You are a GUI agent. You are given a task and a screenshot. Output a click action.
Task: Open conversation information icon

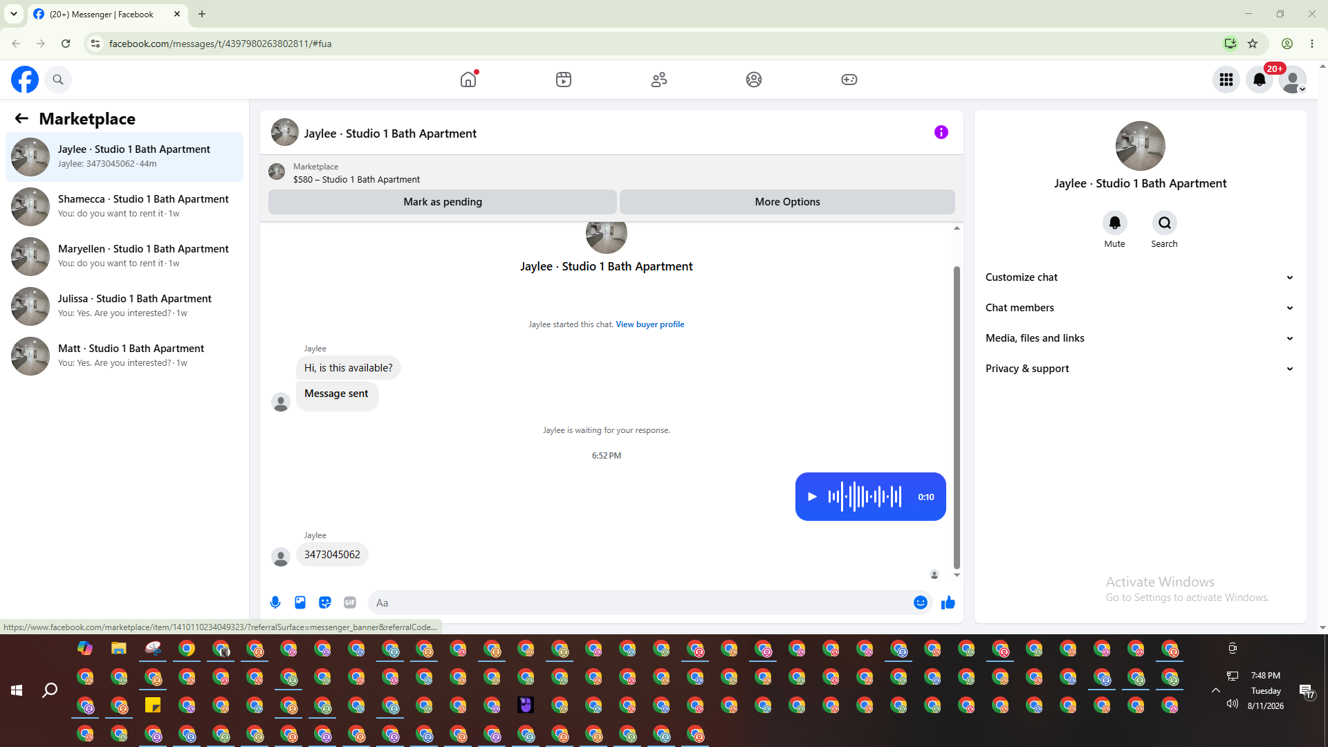tap(941, 132)
